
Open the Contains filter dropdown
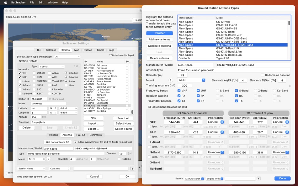pos(60,168)
